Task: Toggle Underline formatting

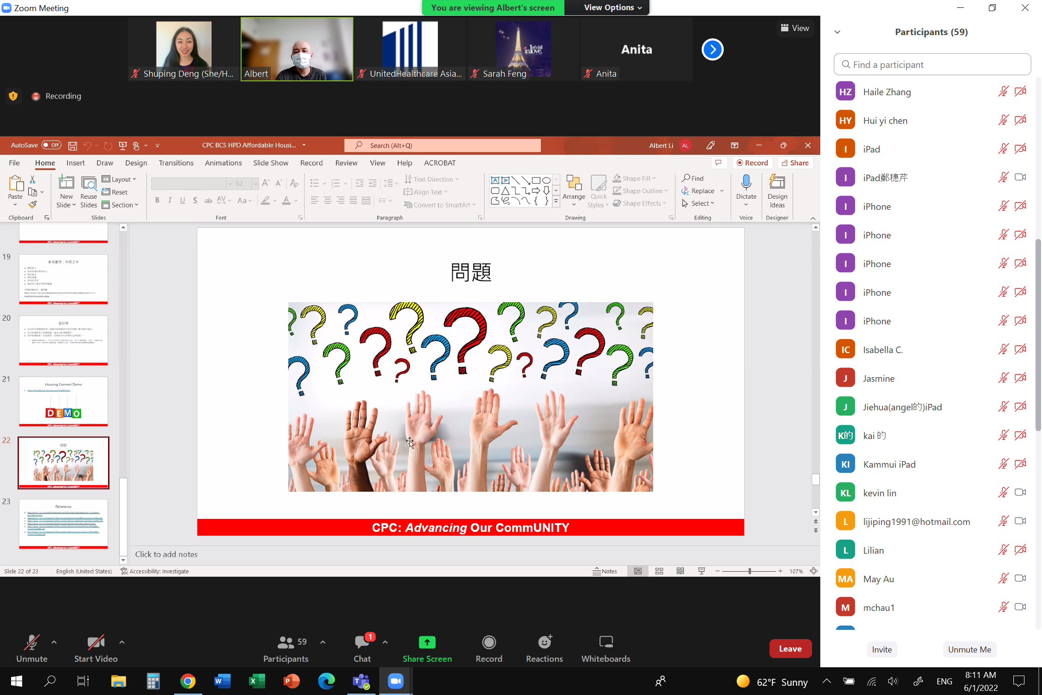Action: (x=182, y=200)
